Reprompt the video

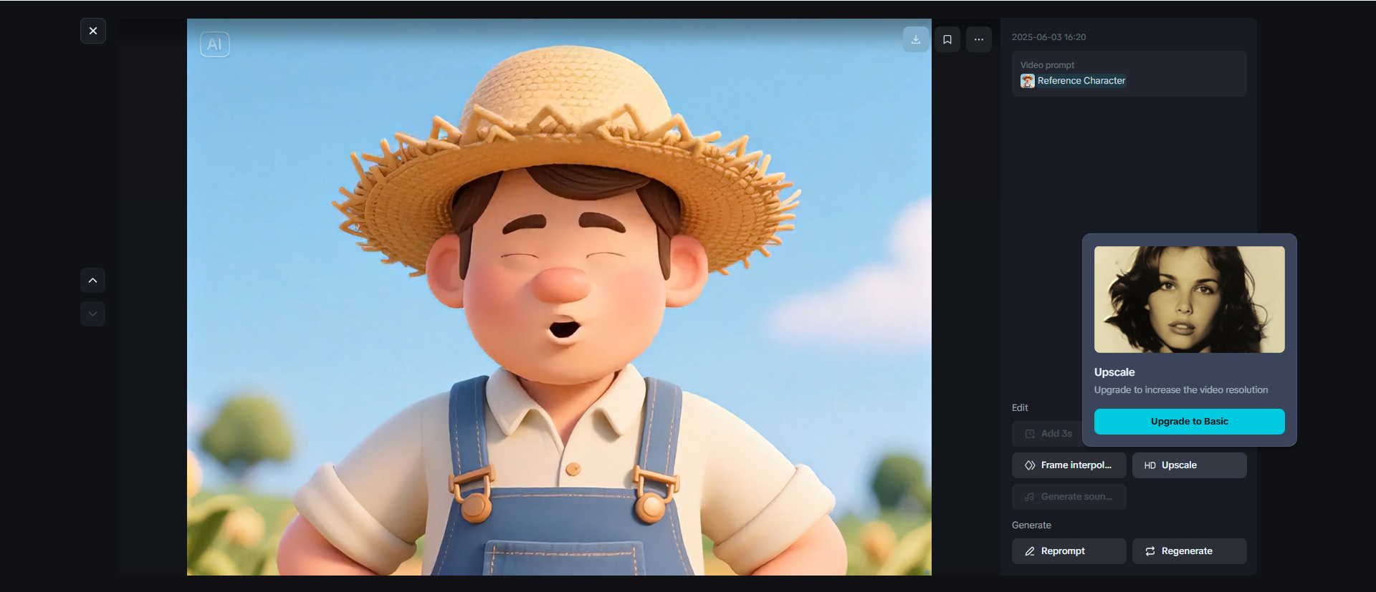click(1069, 551)
